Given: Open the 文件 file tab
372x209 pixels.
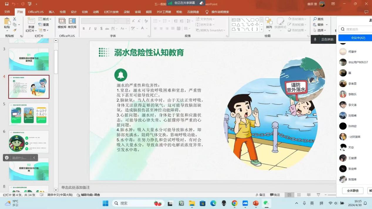Looking at the screenshot, I should 7,12.
